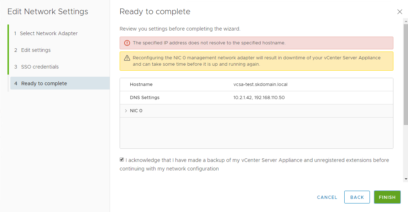Click the NIC 0 row label

136,111
